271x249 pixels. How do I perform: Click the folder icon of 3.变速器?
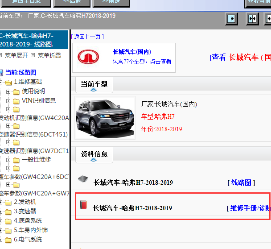pyautogui.click(x=8, y=212)
